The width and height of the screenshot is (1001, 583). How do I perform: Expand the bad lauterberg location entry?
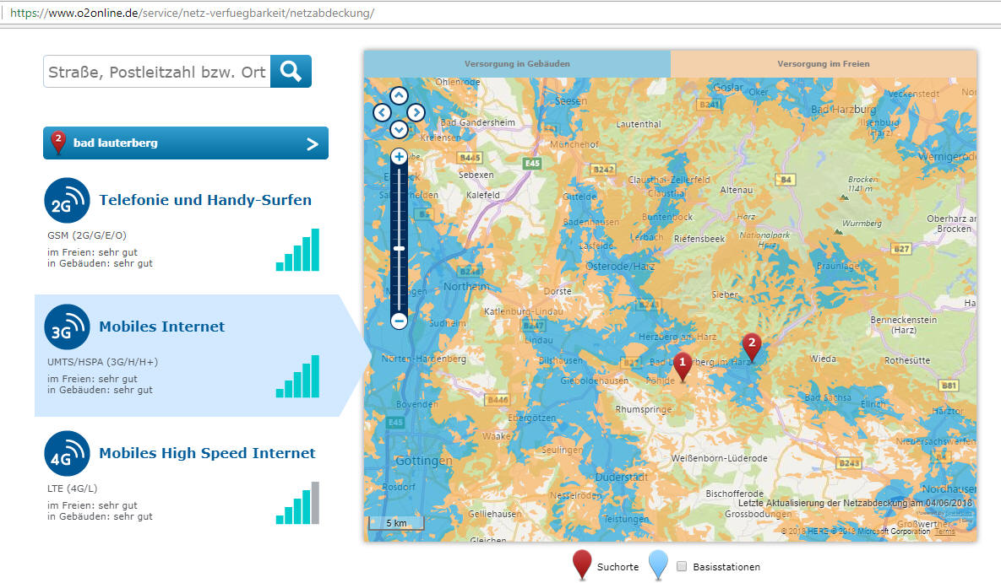click(312, 143)
